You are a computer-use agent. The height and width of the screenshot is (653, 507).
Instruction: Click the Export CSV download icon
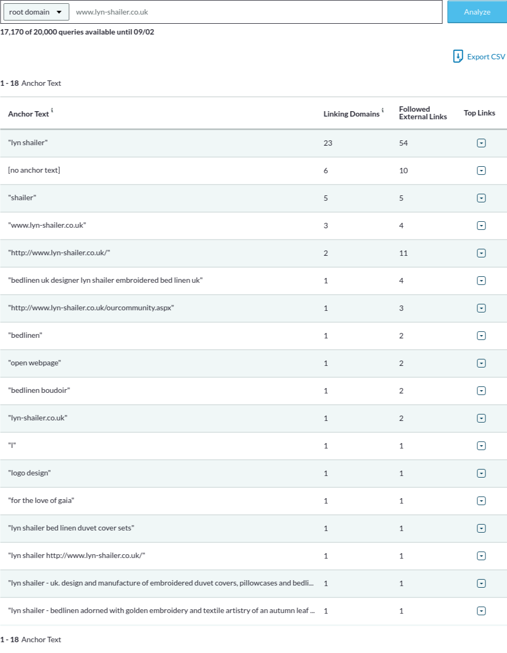(x=458, y=57)
